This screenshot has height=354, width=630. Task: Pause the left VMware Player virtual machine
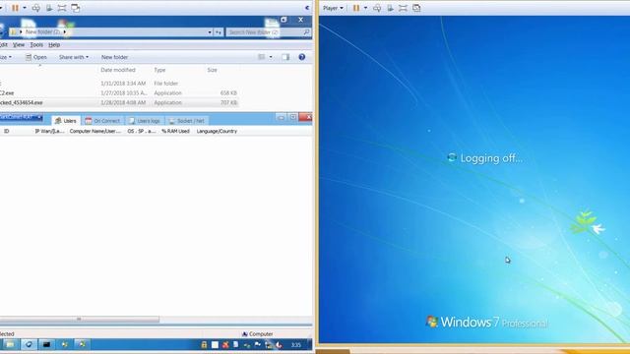[15, 8]
